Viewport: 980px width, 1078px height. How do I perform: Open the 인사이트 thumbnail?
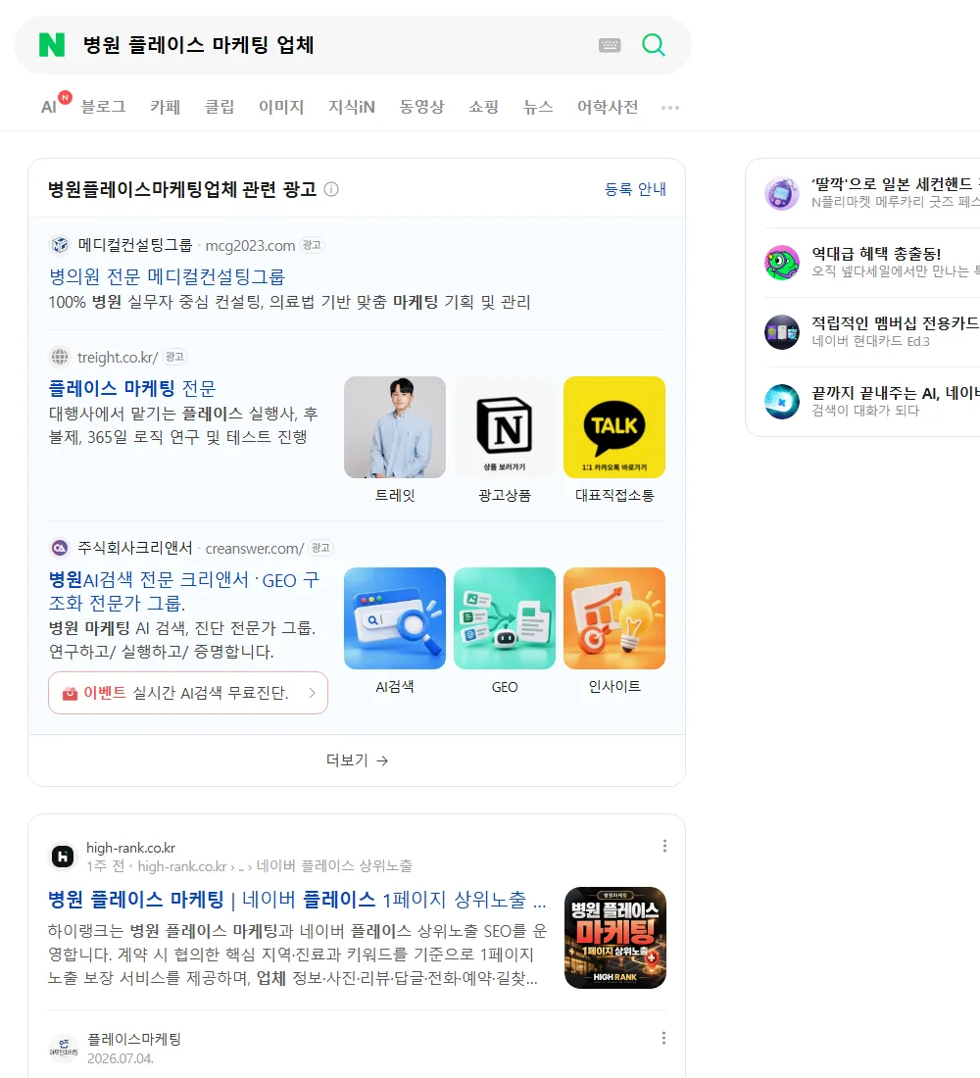click(614, 618)
